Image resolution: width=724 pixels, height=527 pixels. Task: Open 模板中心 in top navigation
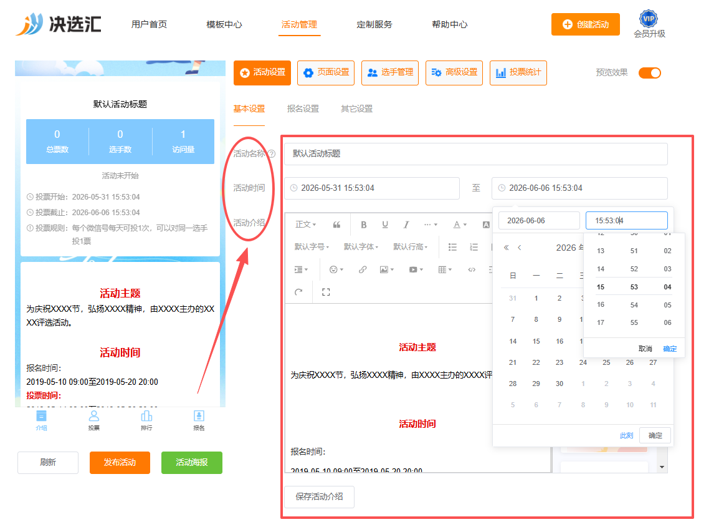point(224,24)
